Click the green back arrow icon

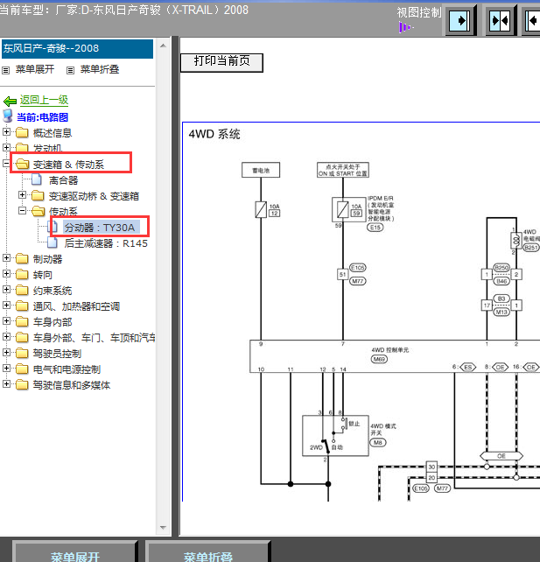[x=10, y=102]
